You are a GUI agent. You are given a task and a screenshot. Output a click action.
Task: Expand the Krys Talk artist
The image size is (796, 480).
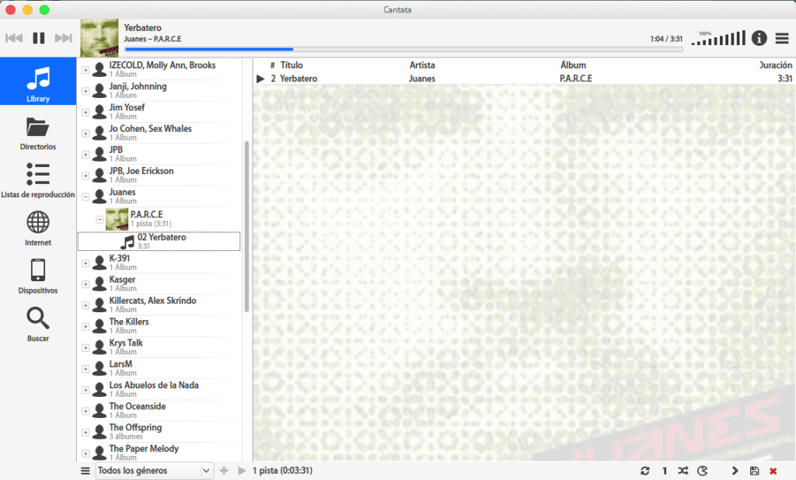click(x=86, y=347)
